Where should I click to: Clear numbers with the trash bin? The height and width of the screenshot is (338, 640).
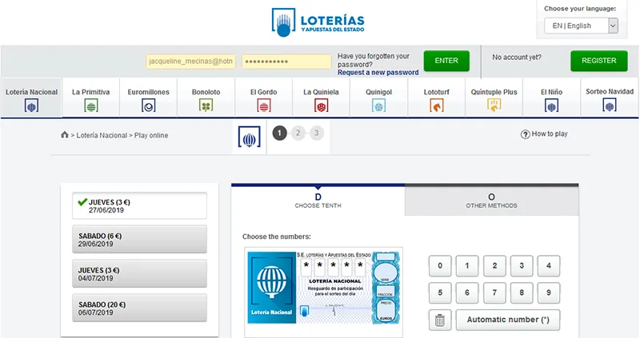click(440, 320)
